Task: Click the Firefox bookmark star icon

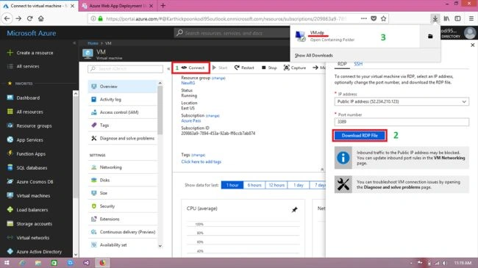Action: [x=383, y=18]
